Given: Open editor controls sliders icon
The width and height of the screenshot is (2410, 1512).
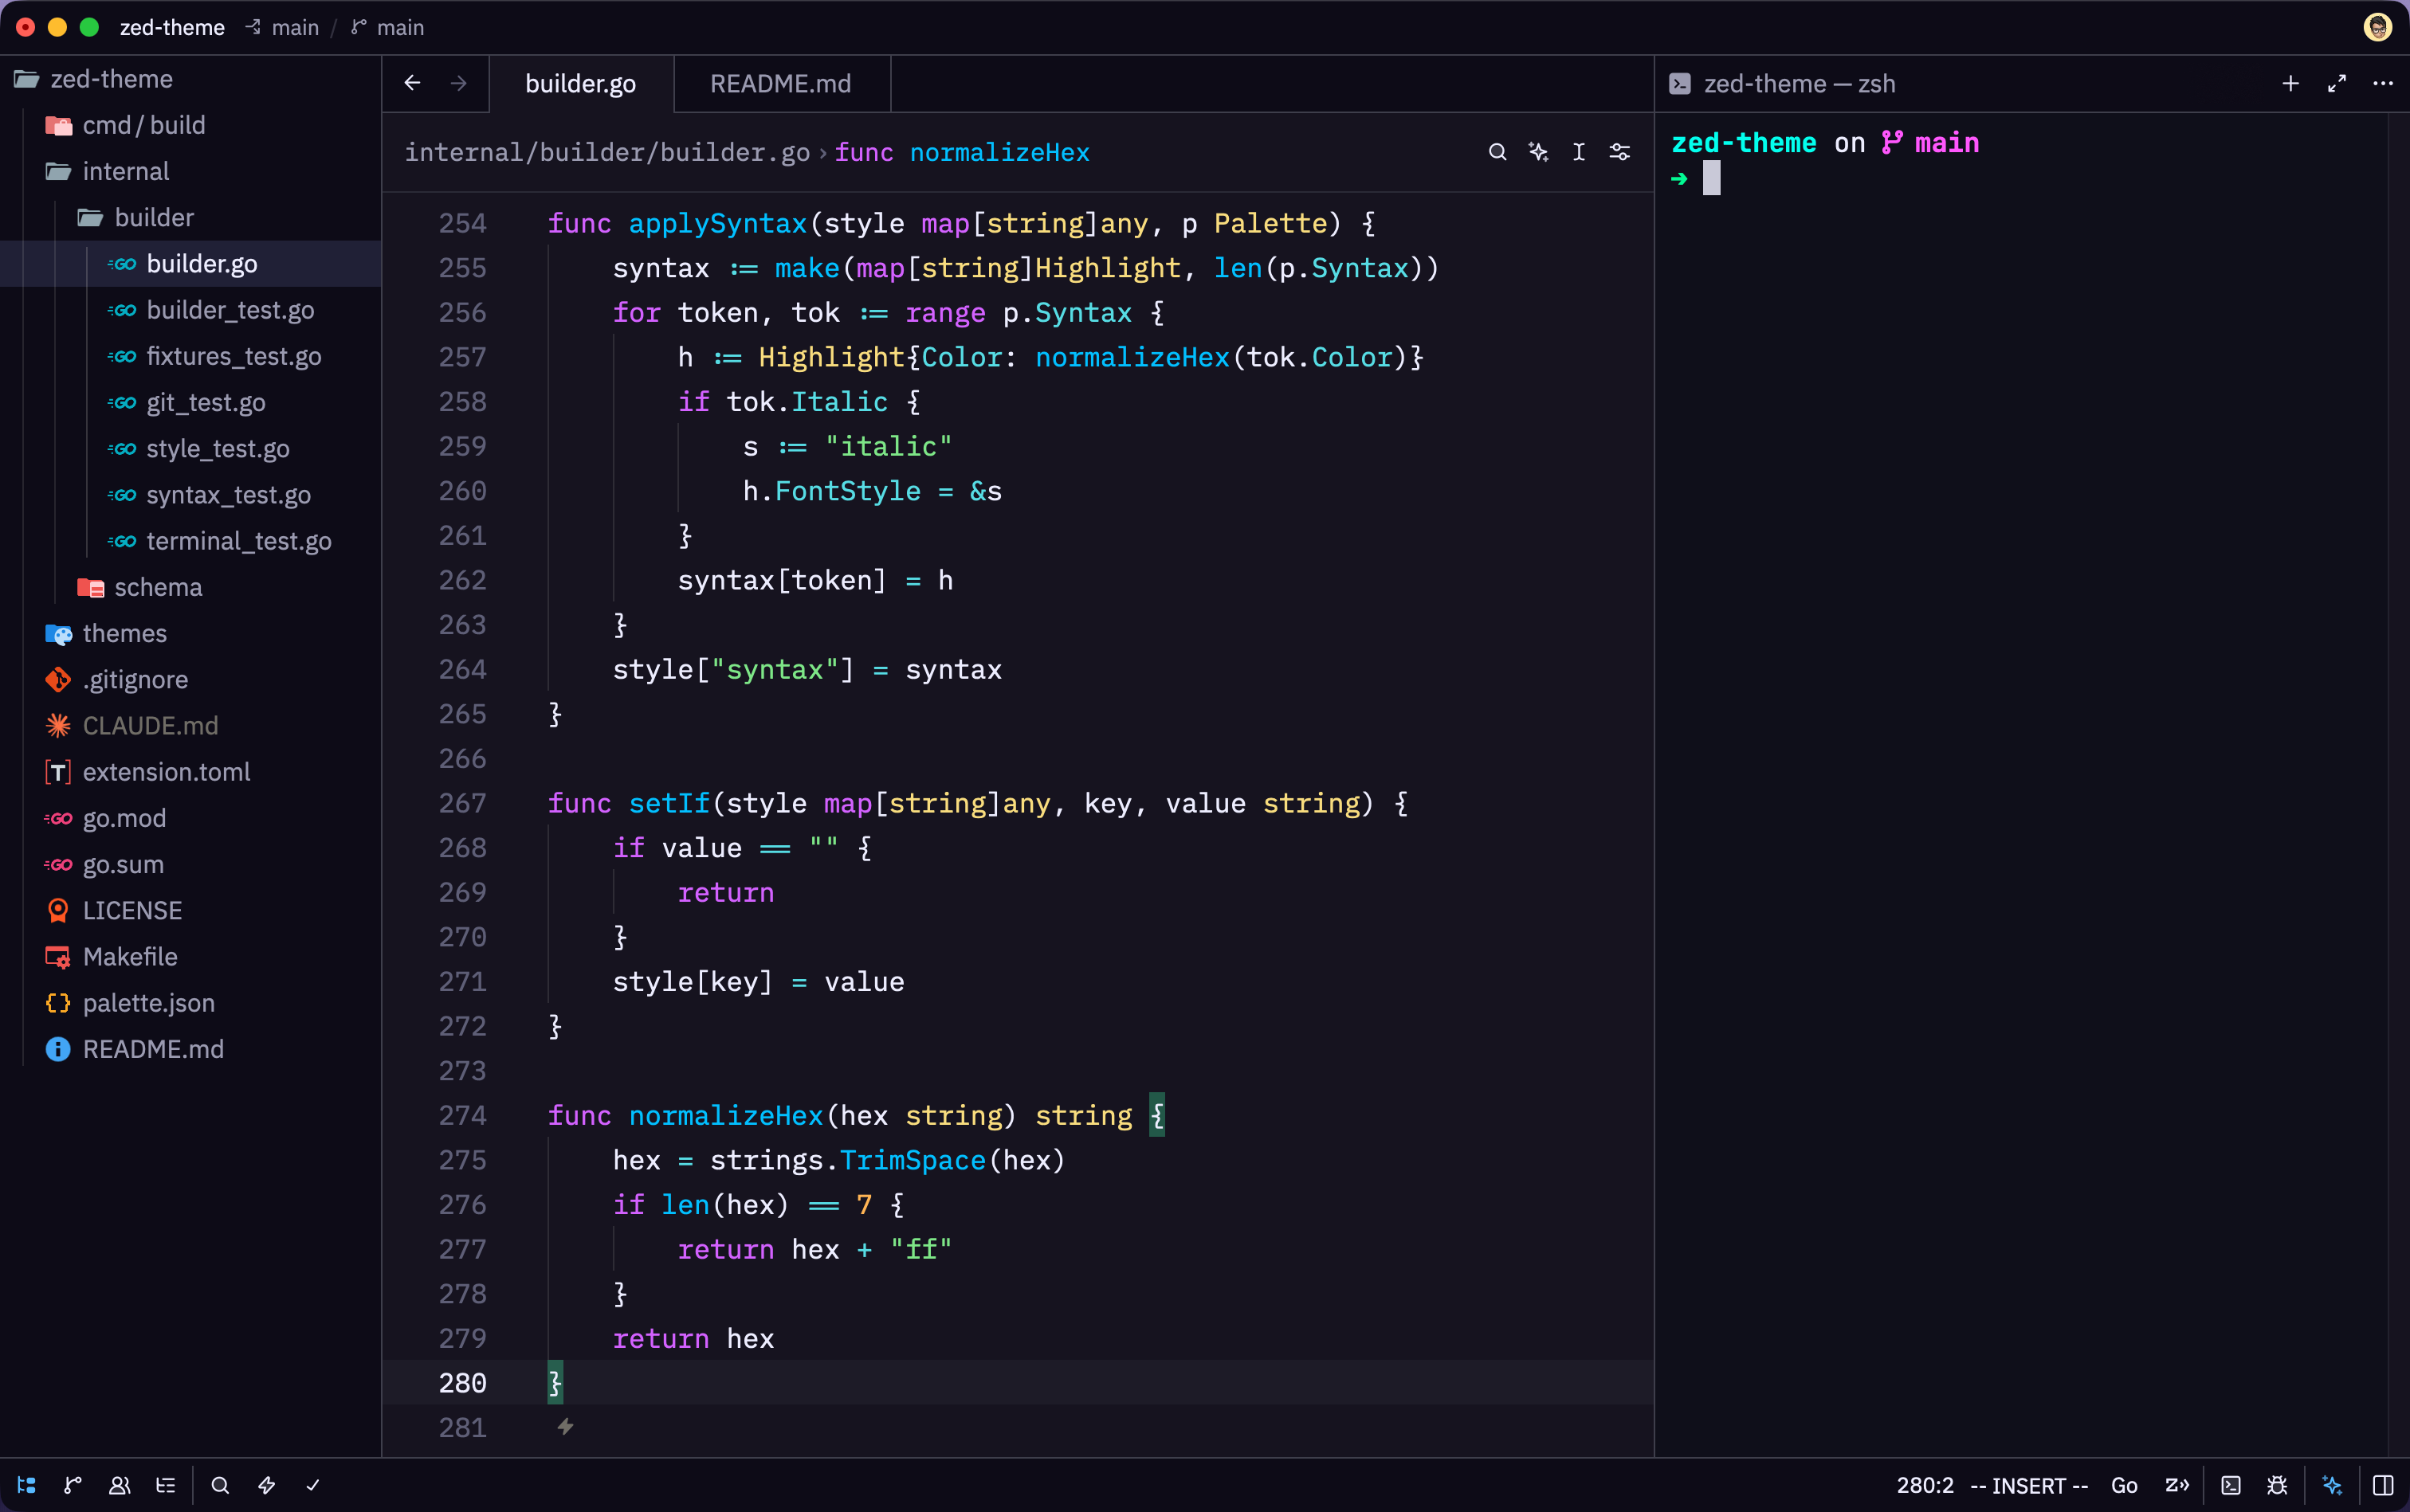Looking at the screenshot, I should point(1619,152).
